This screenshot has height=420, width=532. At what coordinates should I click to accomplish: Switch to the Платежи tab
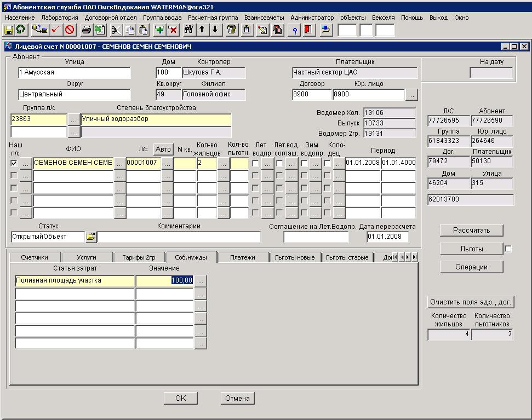tap(242, 257)
